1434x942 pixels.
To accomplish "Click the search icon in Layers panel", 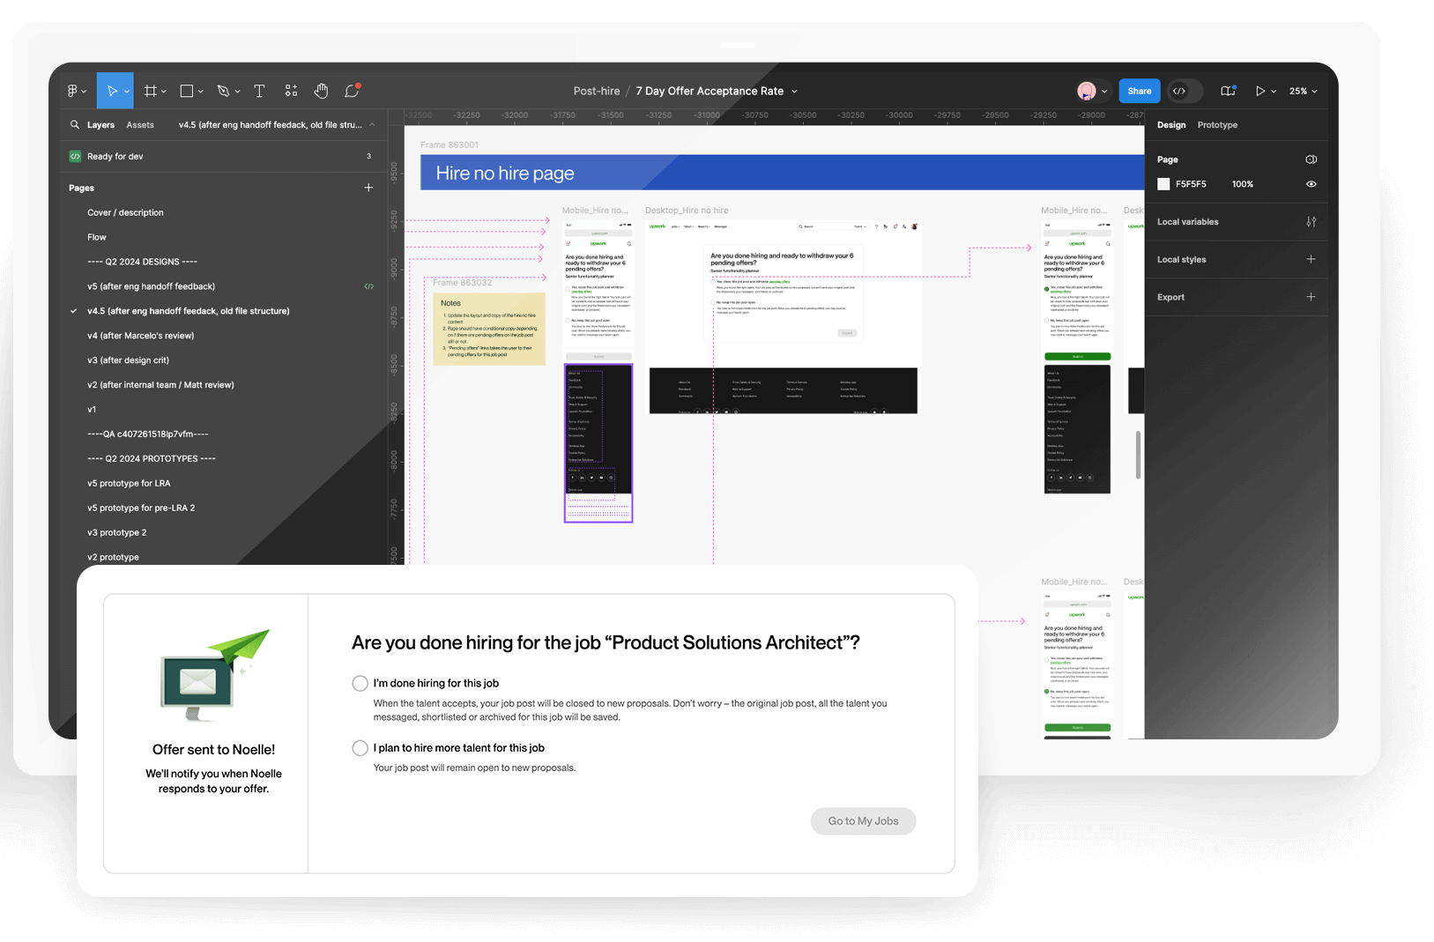I will pos(75,125).
